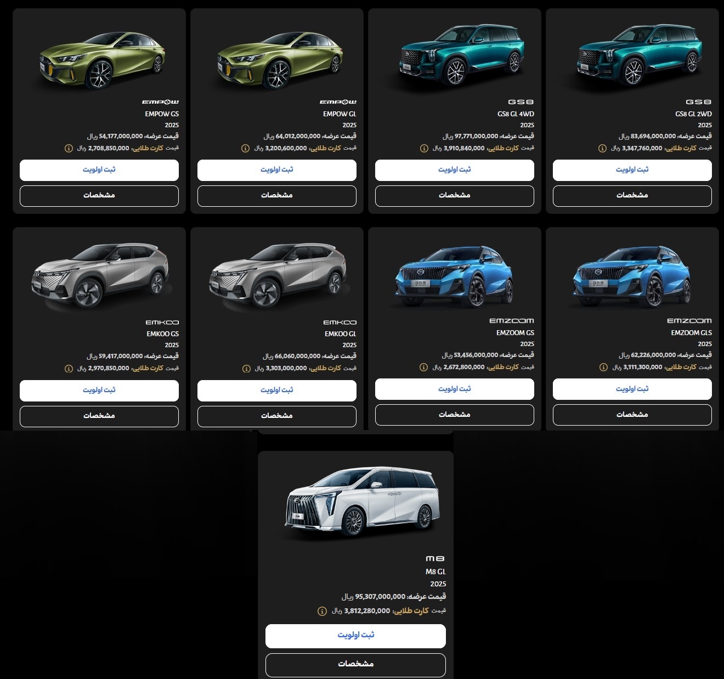724x679 pixels.
Task: Click the EMPOW logo on the EMPOW GL card
Action: tap(338, 102)
